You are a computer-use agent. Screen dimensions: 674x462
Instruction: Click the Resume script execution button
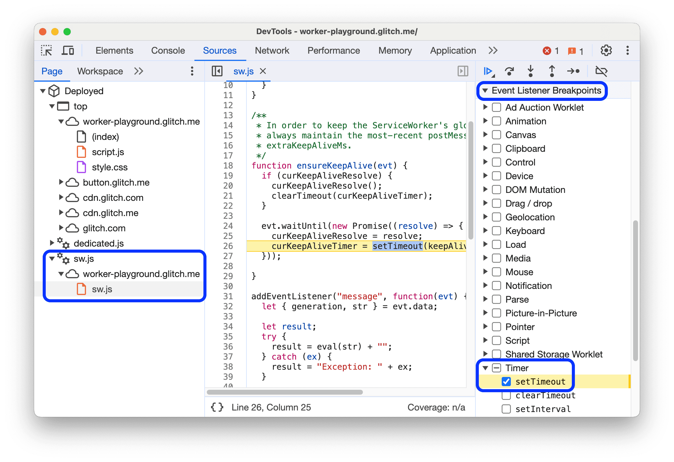(x=488, y=72)
